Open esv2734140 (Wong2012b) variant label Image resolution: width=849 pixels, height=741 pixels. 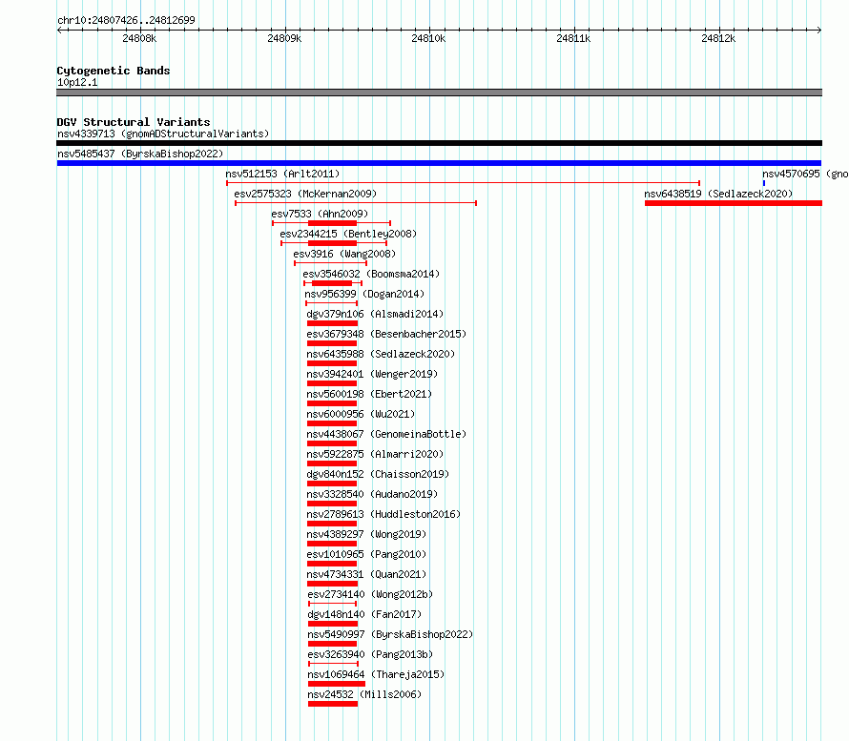point(370,594)
